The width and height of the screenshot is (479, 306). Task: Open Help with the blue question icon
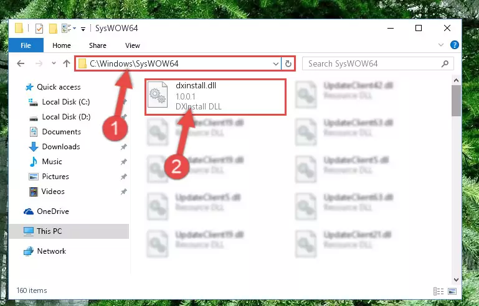[x=455, y=45]
